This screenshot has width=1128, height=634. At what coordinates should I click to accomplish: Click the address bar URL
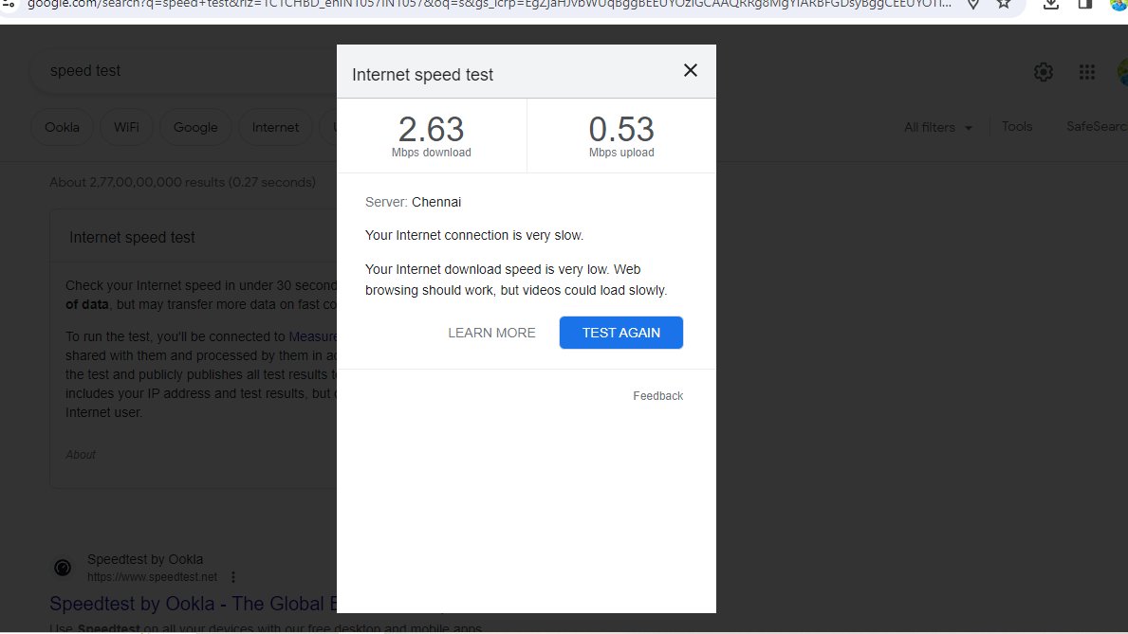490,5
